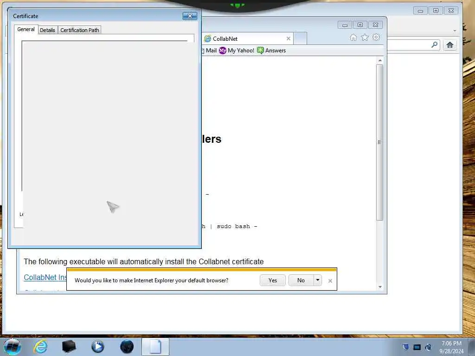
Task: Click the page scrollbar down arrow
Action: click(x=380, y=286)
